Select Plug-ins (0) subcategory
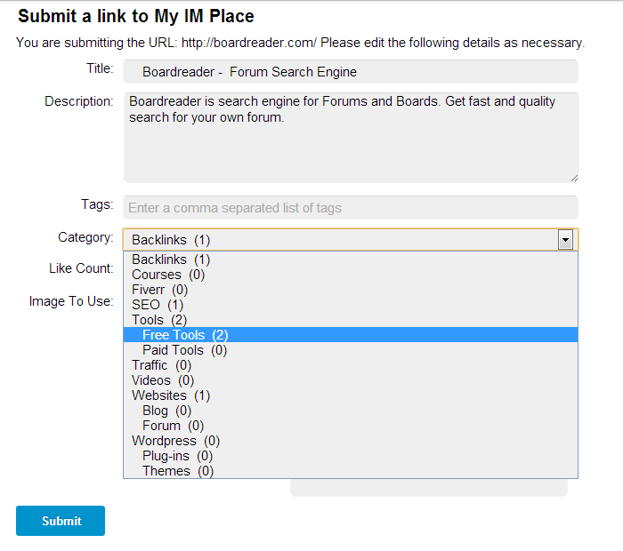The width and height of the screenshot is (623, 551). [x=351, y=455]
